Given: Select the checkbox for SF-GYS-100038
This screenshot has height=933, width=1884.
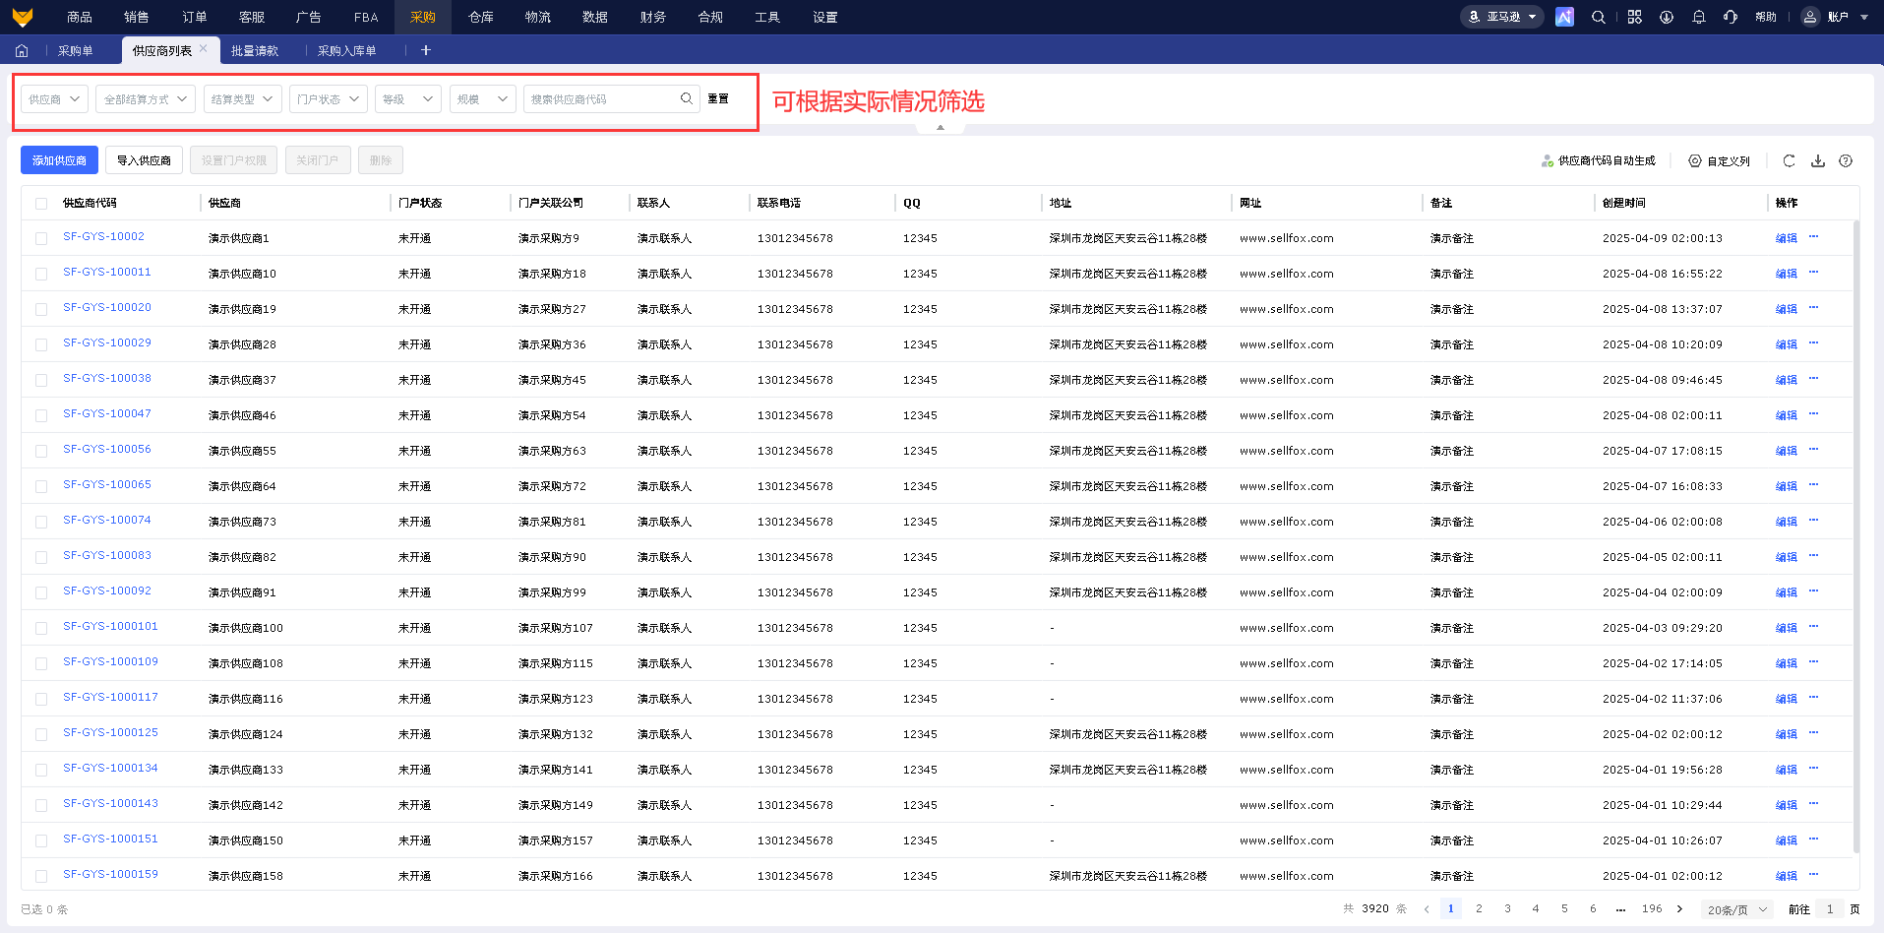Looking at the screenshot, I should click(x=41, y=380).
